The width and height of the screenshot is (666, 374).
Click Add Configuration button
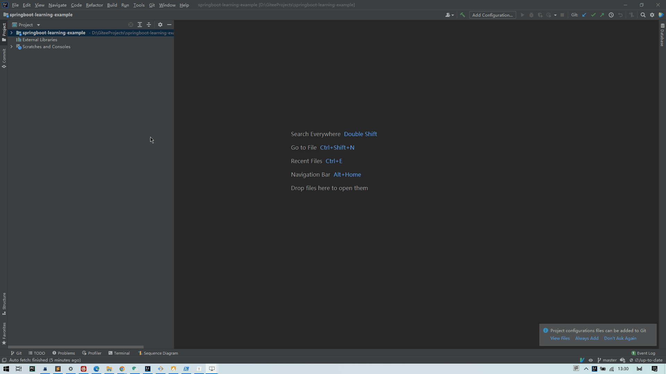pos(492,15)
